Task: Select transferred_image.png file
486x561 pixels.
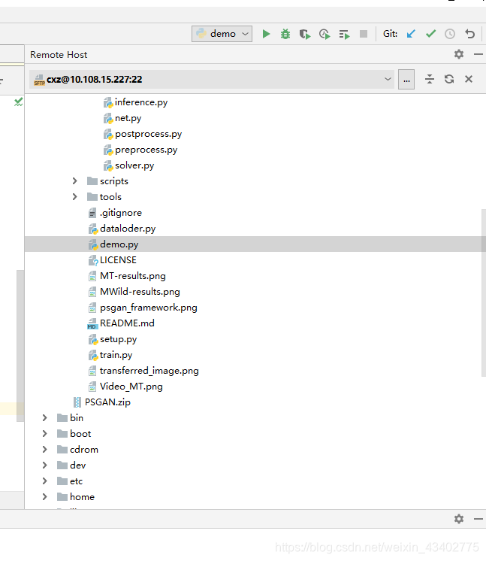Action: point(143,371)
